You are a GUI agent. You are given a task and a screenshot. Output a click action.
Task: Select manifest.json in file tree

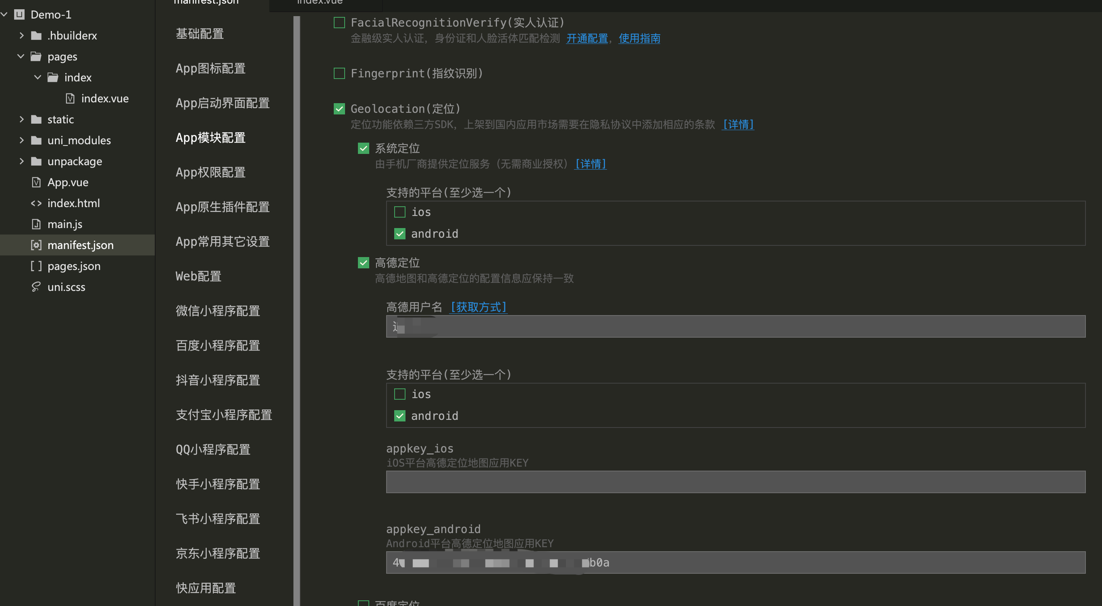(77, 245)
